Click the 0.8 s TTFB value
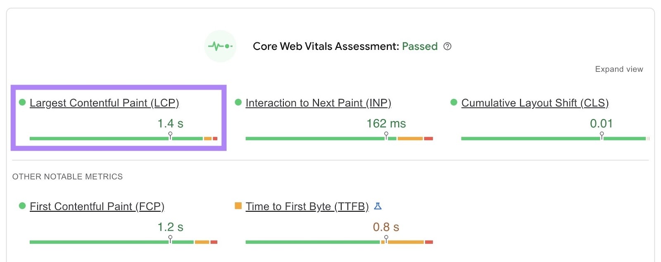 coord(385,227)
